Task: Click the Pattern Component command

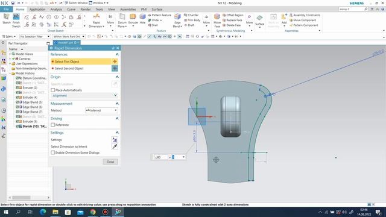Action: [x=304, y=25]
